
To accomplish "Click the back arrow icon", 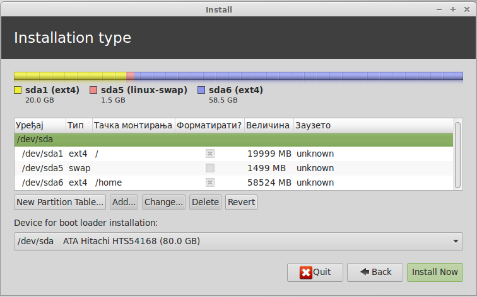I will pos(365,272).
